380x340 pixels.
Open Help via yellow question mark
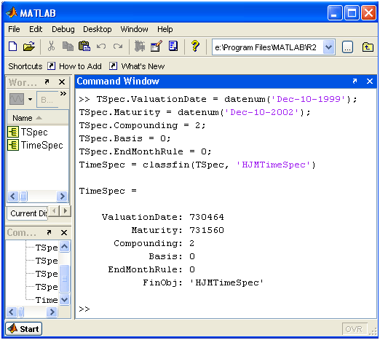195,46
